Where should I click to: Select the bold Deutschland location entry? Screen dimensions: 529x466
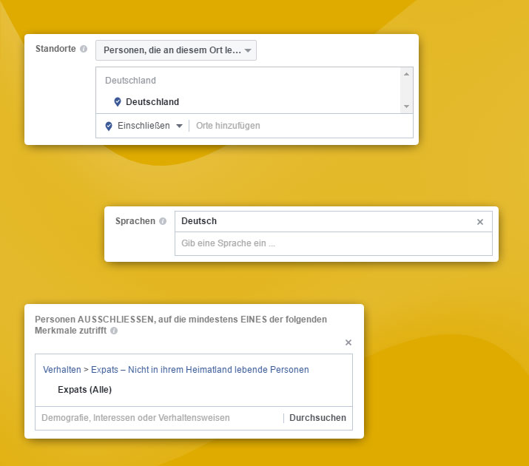coord(152,102)
